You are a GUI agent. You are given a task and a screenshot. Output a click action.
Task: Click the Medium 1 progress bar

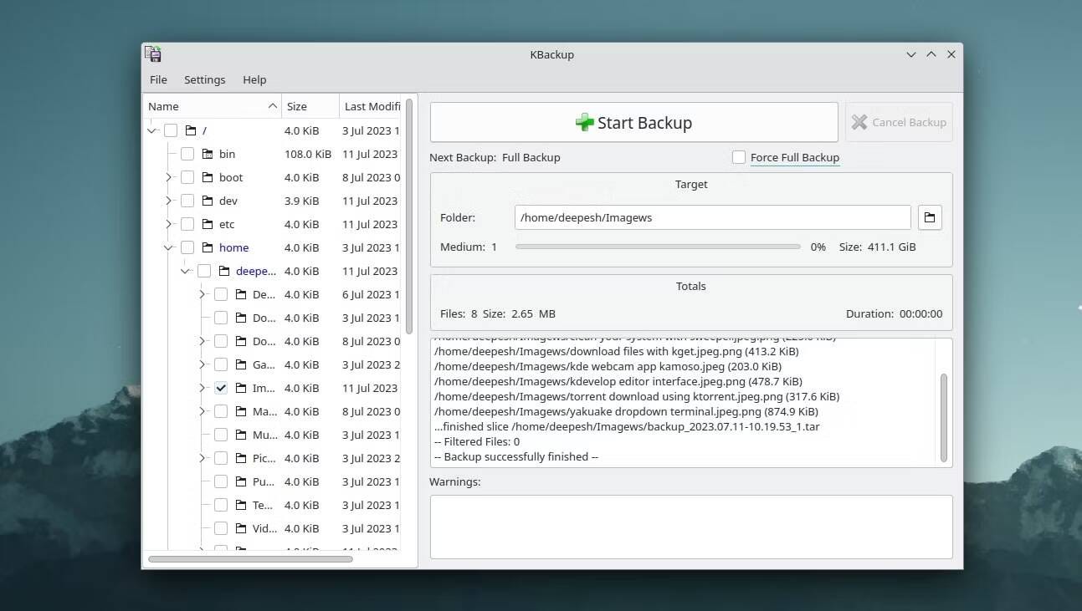tap(658, 247)
